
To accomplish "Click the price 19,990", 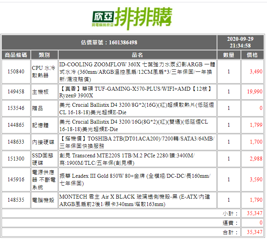I will [x=255, y=92].
